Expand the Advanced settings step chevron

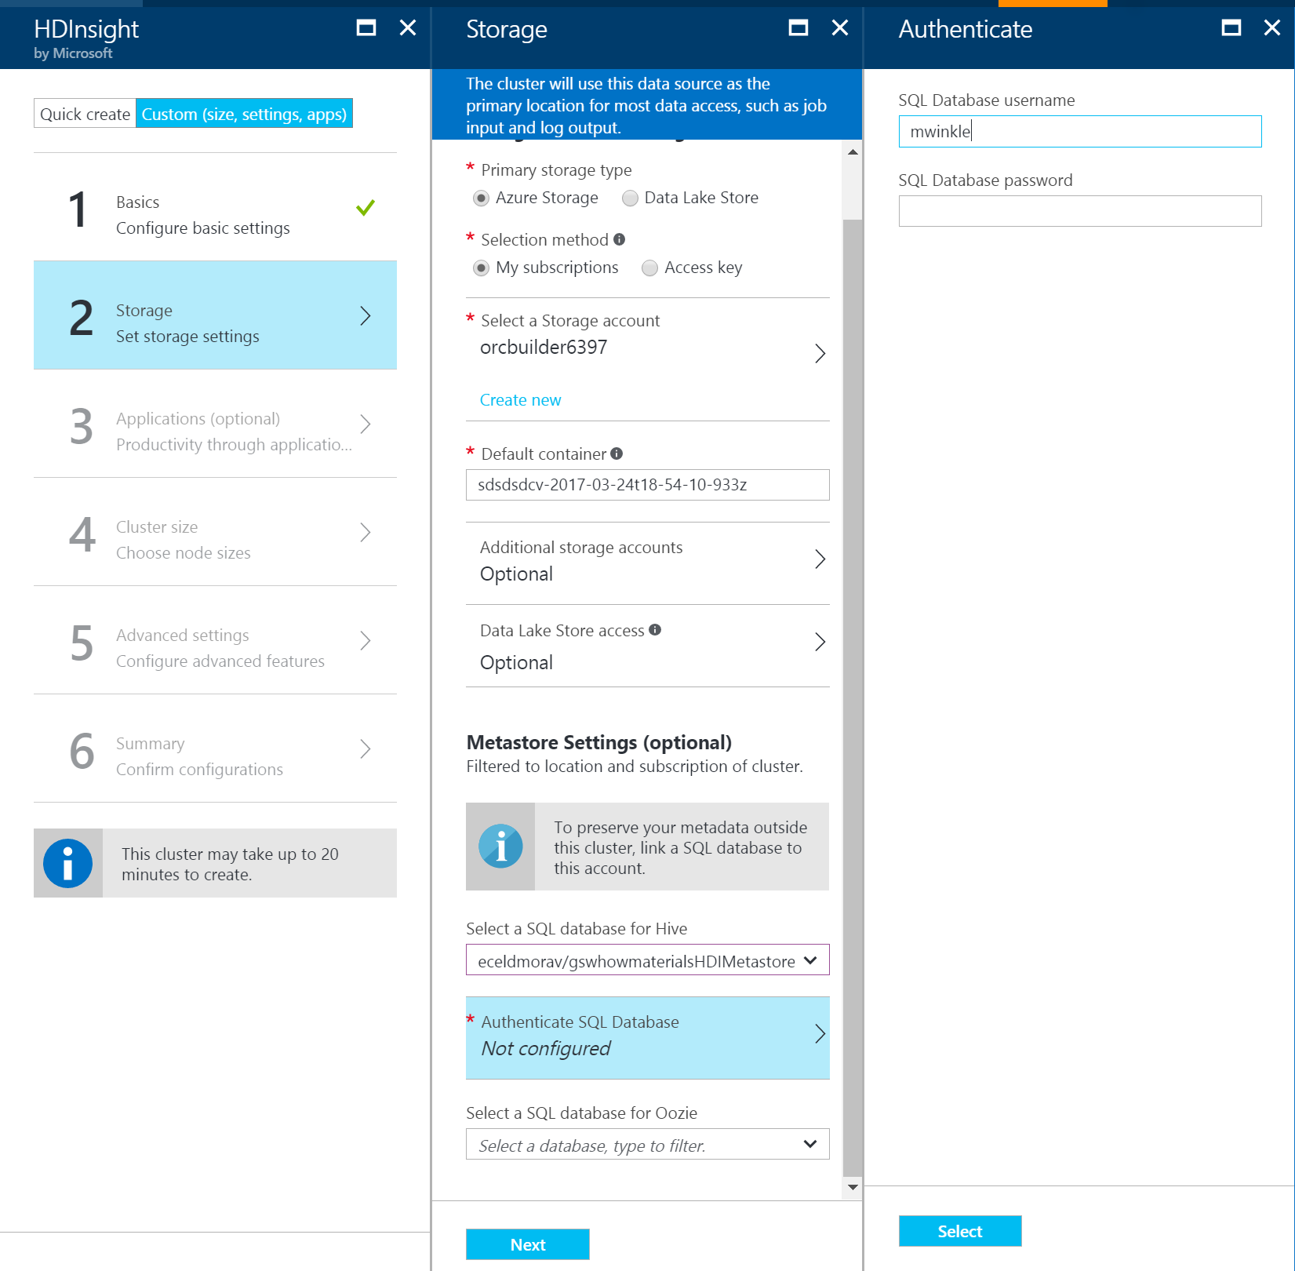pyautogui.click(x=366, y=641)
